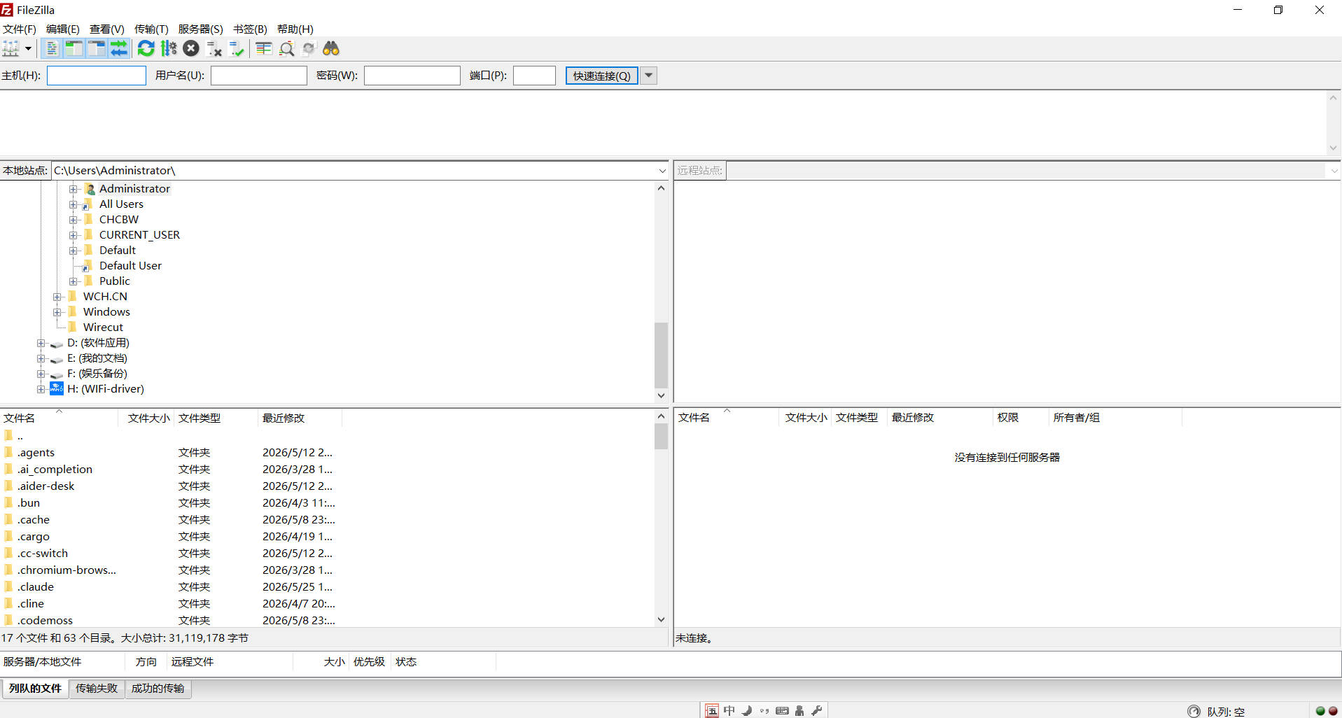
Task: Click the moon half-width icon in IME bar
Action: click(747, 711)
